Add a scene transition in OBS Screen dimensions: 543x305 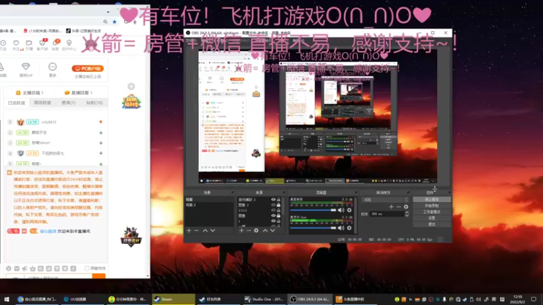[x=392, y=207]
